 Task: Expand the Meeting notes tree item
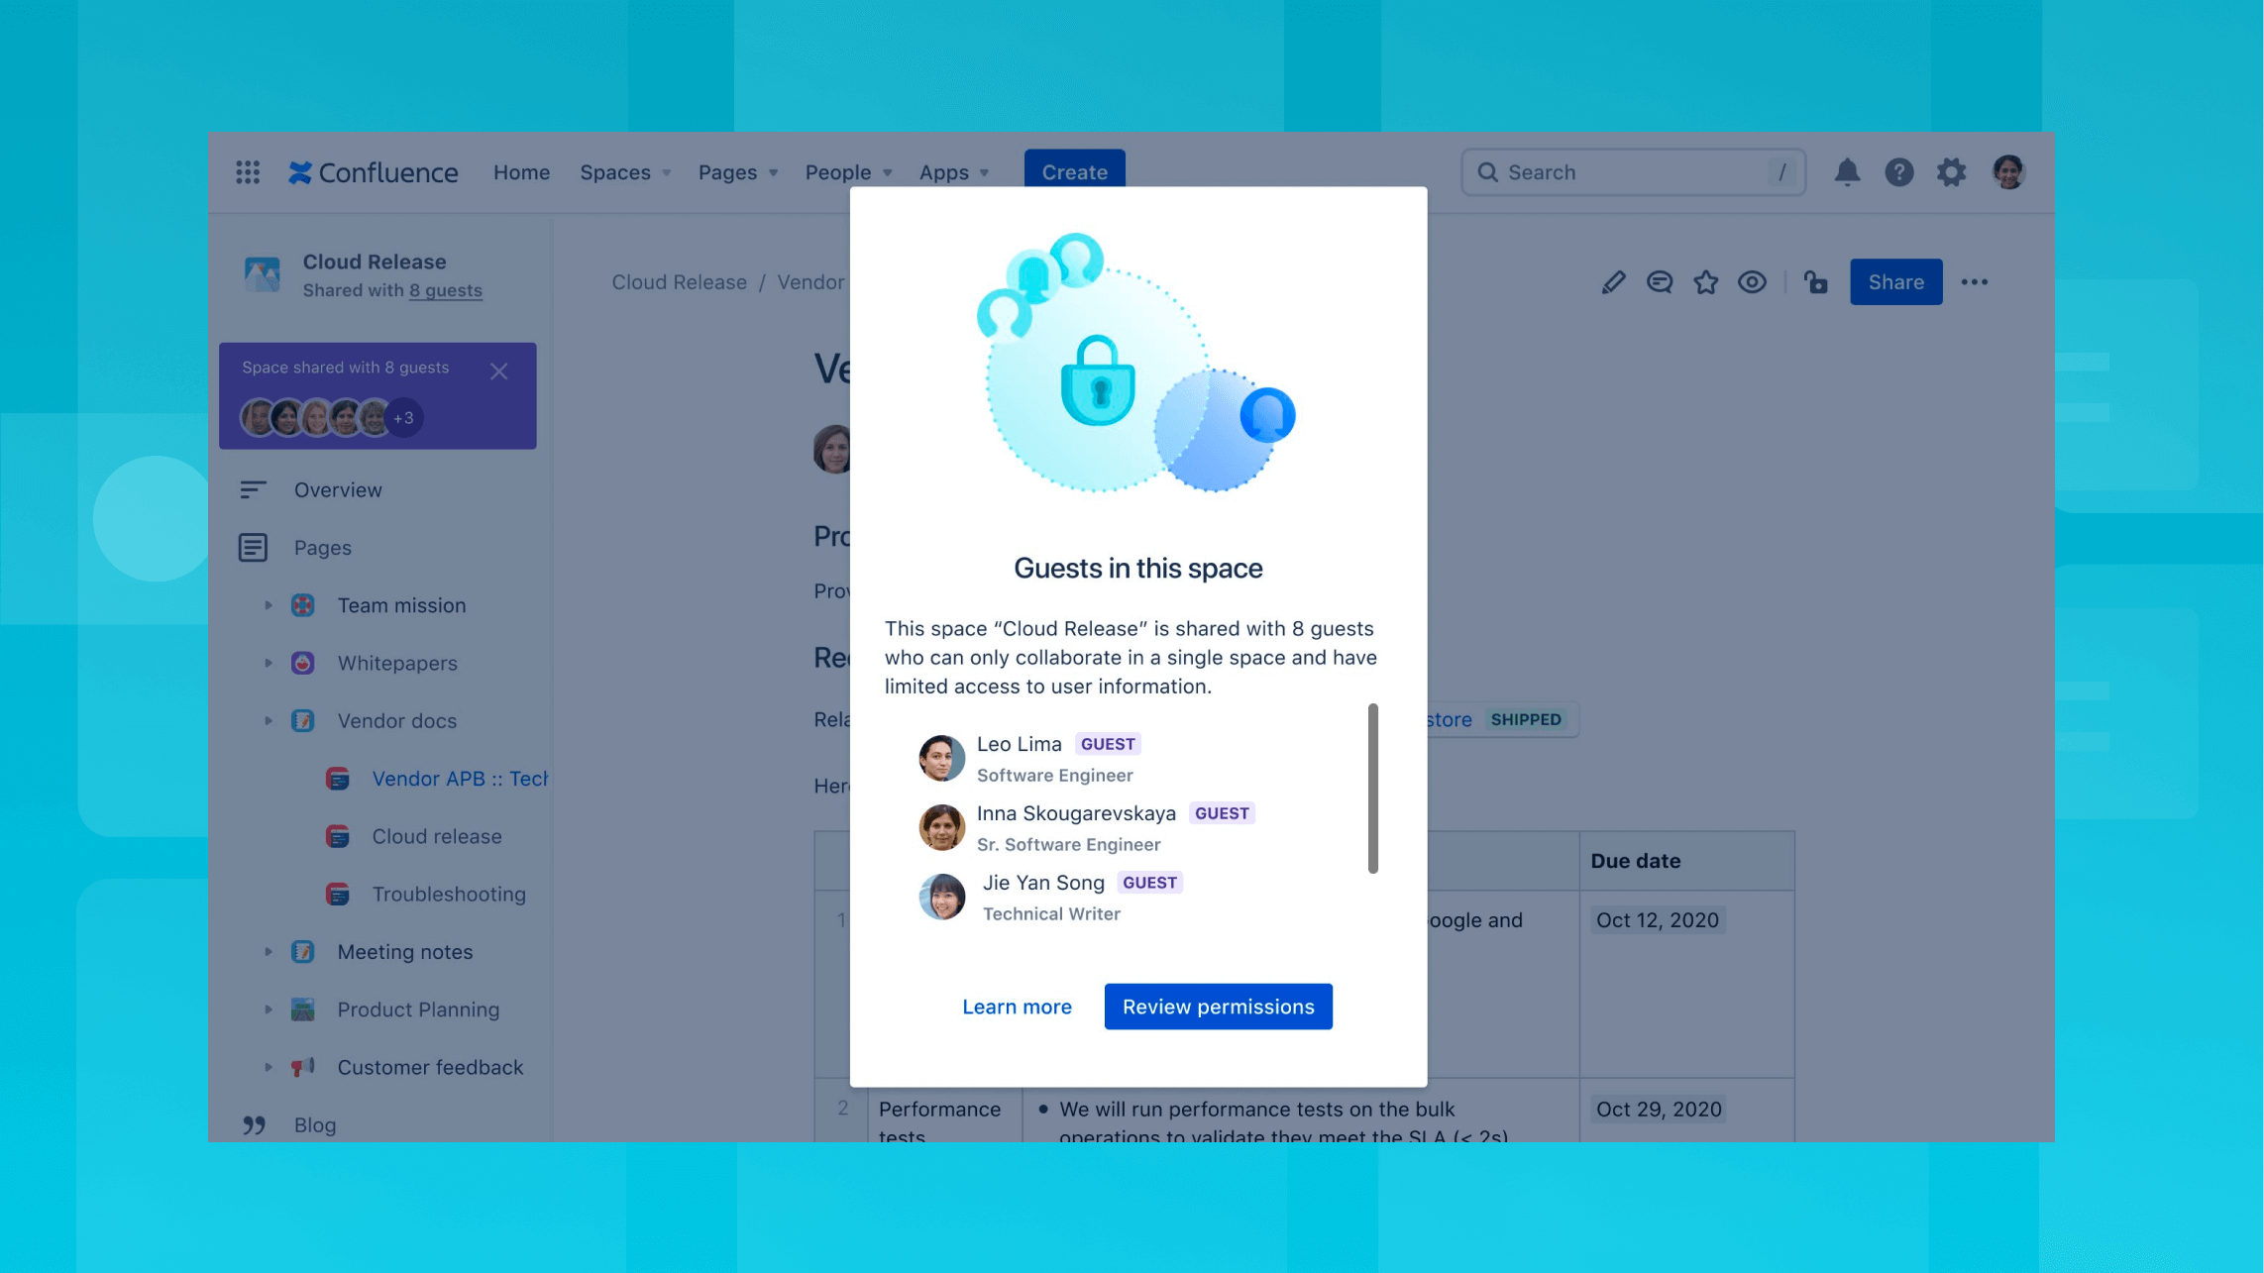270,950
